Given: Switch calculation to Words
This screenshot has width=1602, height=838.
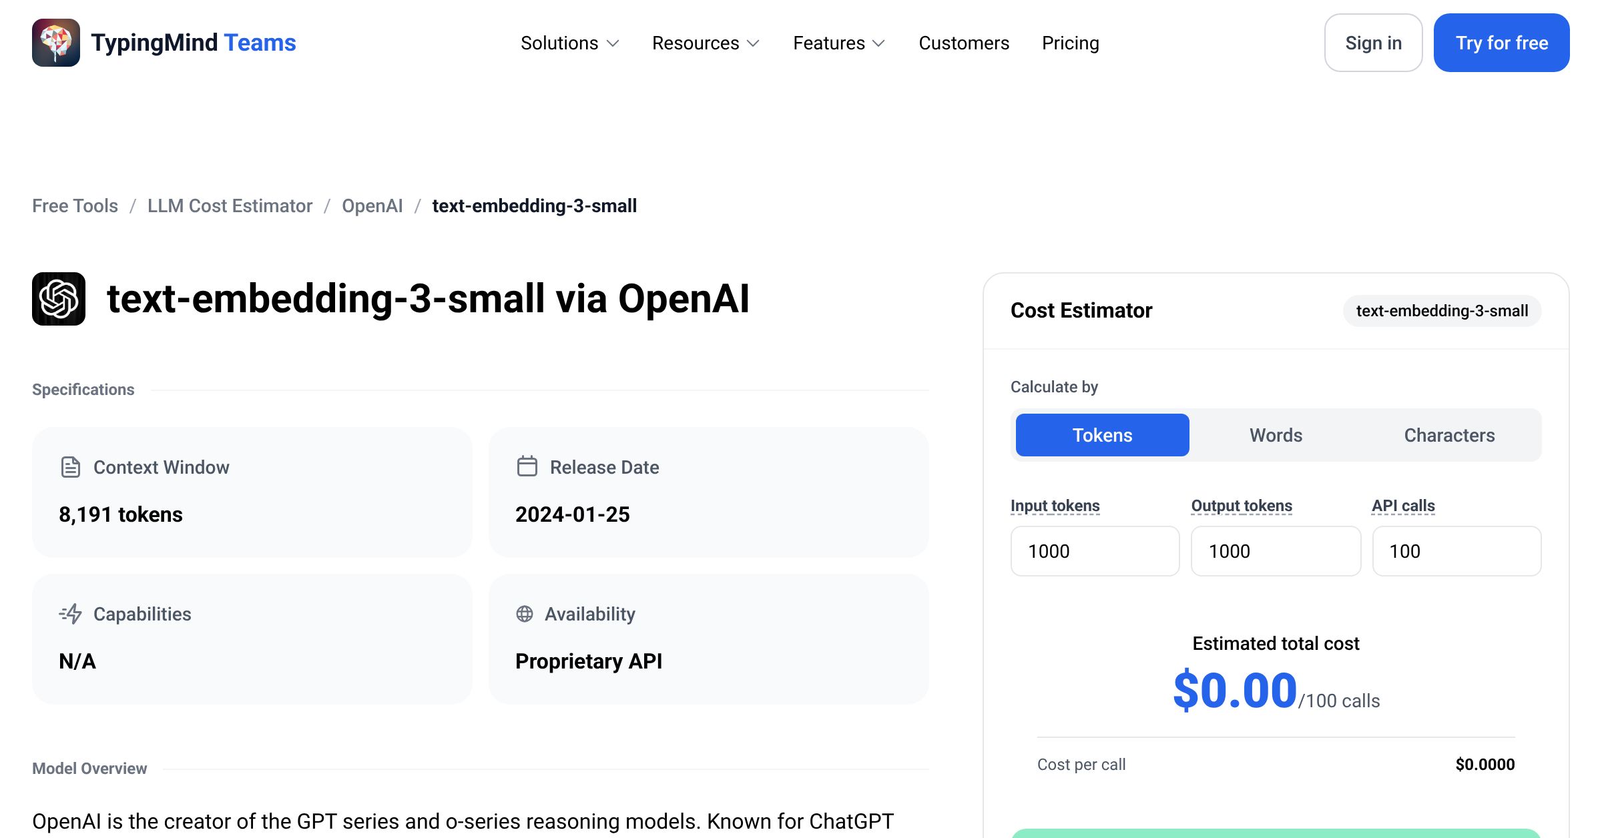Looking at the screenshot, I should coord(1276,435).
